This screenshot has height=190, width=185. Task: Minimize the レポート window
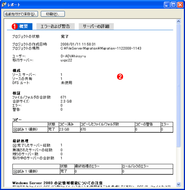(167, 5)
